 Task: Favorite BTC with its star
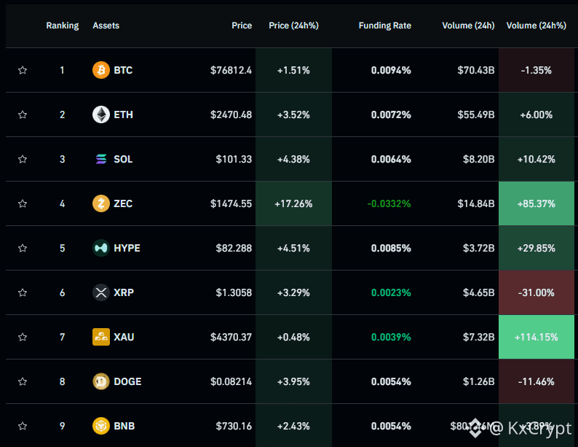pyautogui.click(x=23, y=70)
